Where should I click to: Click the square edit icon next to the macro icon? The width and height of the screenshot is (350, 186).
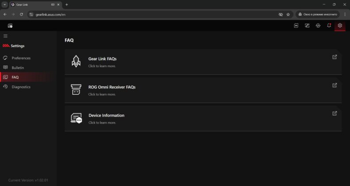click(x=307, y=26)
